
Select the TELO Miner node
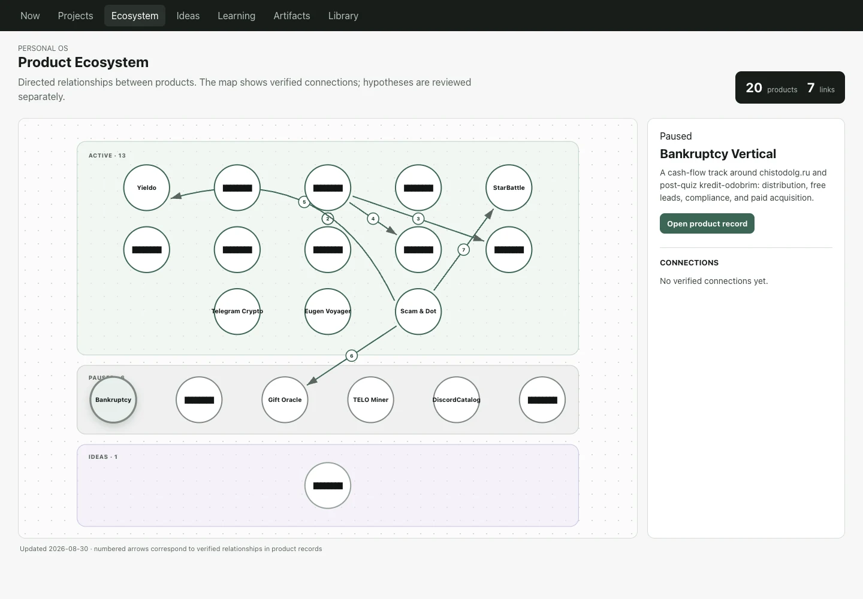(x=370, y=400)
